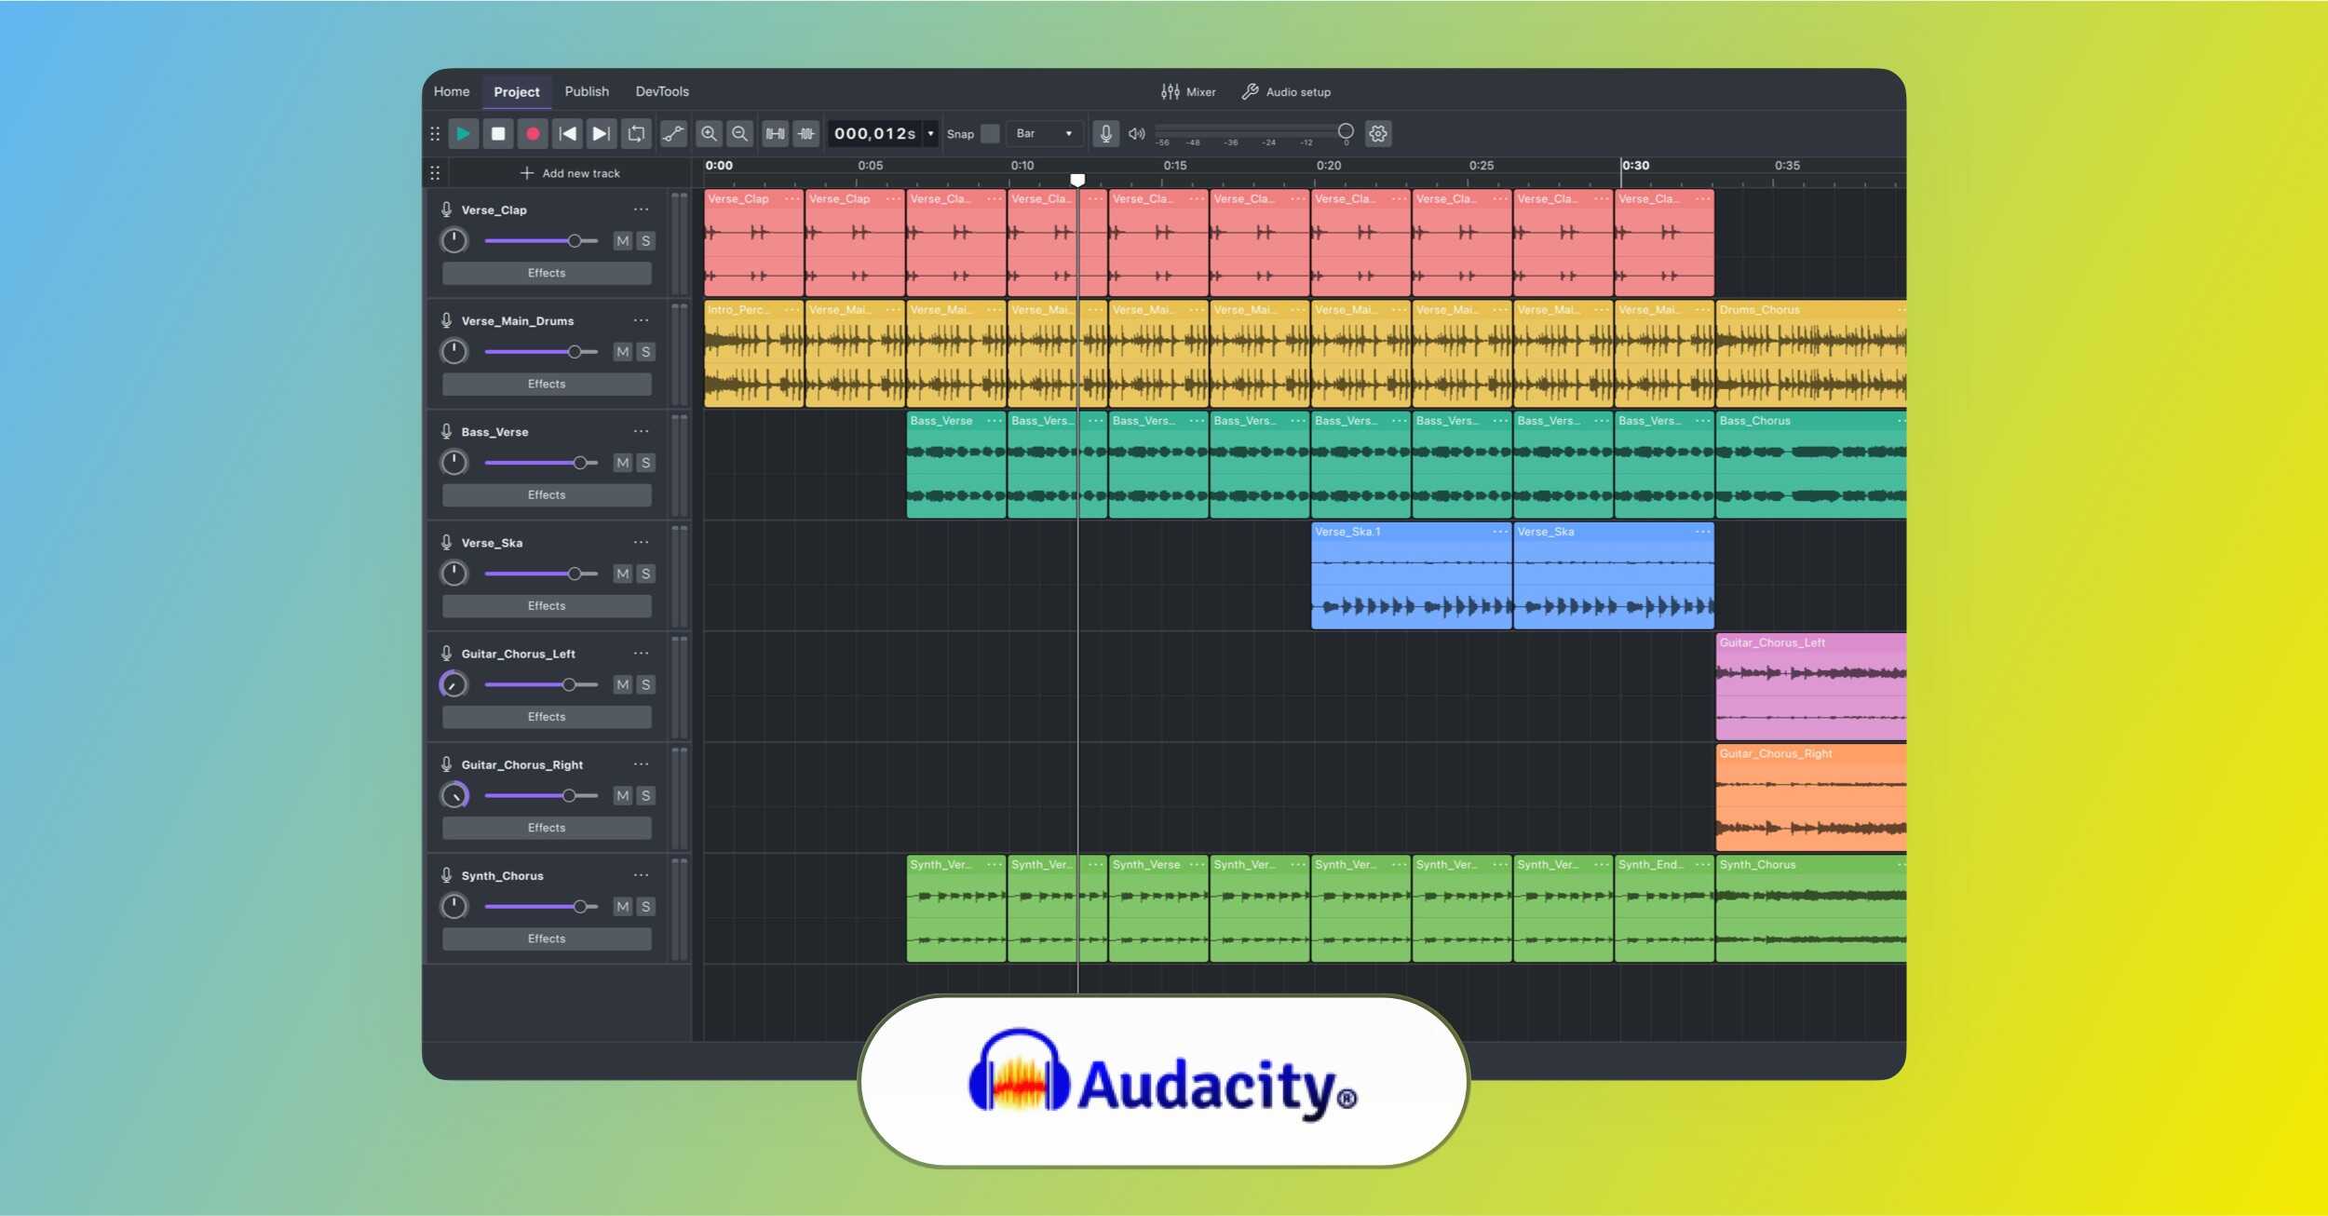This screenshot has width=2328, height=1216.
Task: Open the Verse_Ska.1 clip options dots
Action: (x=1500, y=532)
